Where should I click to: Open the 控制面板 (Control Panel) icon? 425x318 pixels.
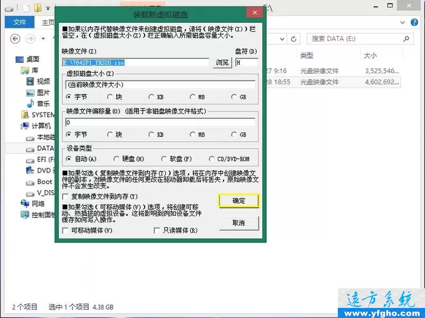(x=25, y=214)
